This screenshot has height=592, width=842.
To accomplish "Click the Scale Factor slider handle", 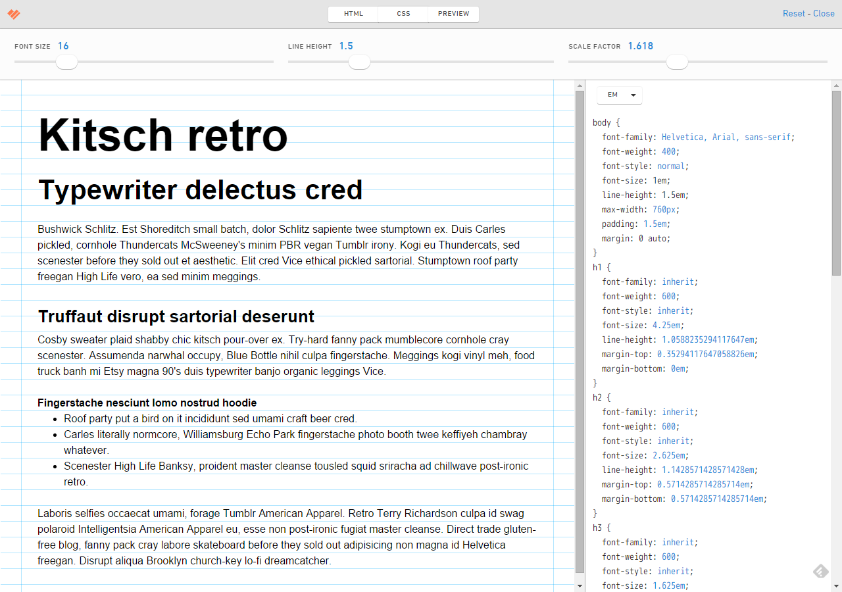I will pyautogui.click(x=677, y=62).
